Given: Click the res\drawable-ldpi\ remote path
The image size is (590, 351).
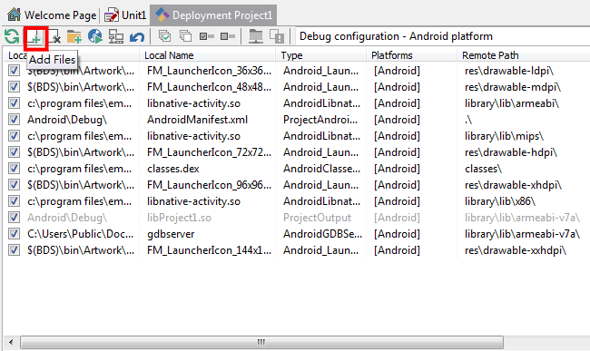Looking at the screenshot, I should [x=509, y=71].
